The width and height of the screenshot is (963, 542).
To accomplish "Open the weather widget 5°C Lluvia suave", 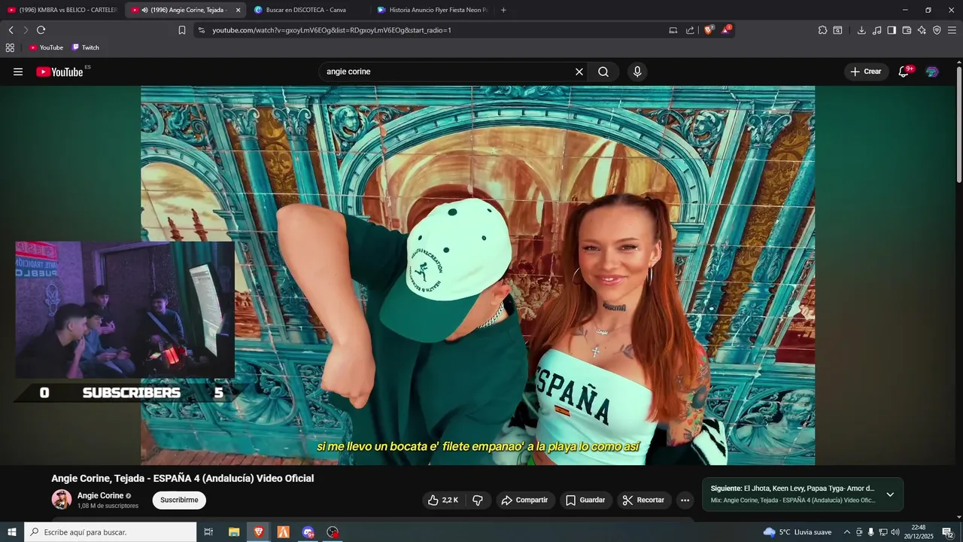I will coord(797,532).
